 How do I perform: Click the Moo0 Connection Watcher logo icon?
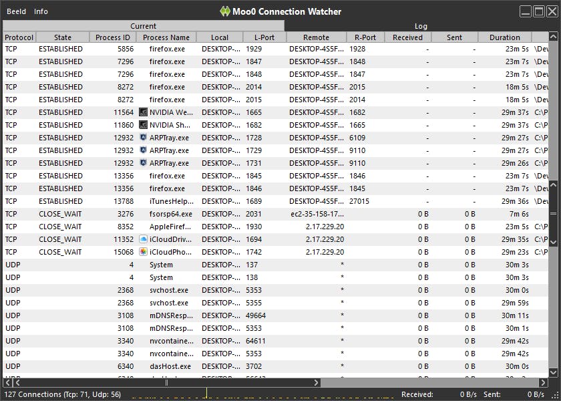(225, 11)
